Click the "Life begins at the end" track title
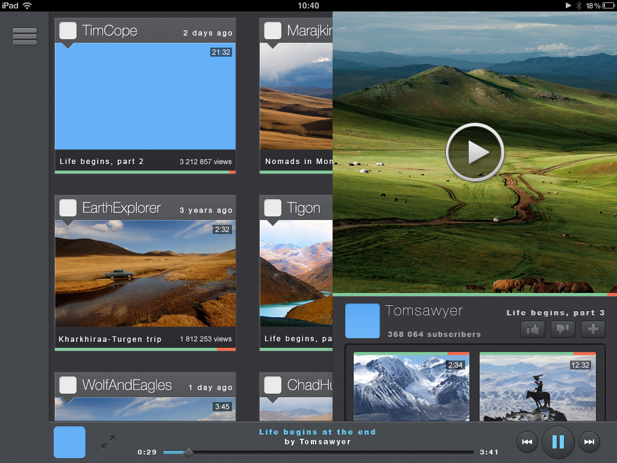Screen dimensions: 617x463 coord(317,432)
